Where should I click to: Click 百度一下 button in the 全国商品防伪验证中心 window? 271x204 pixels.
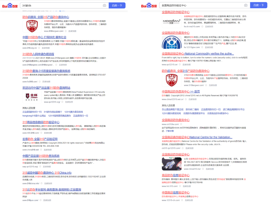tap(258, 5)
